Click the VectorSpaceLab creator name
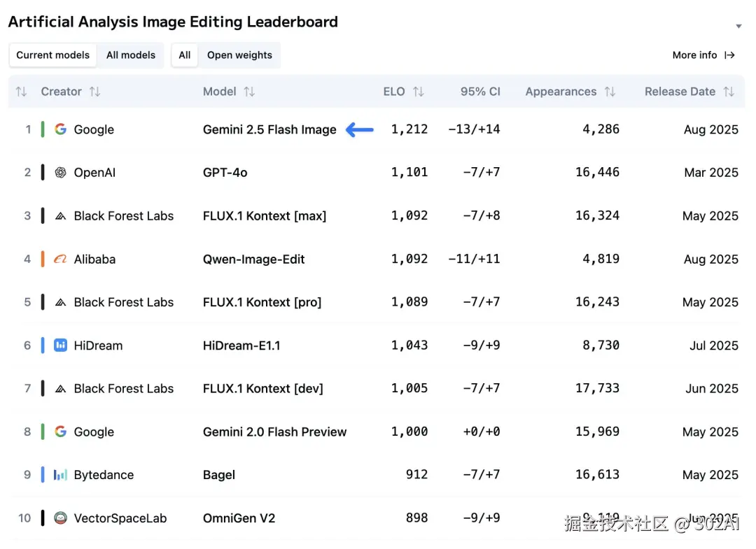 pyautogui.click(x=120, y=518)
